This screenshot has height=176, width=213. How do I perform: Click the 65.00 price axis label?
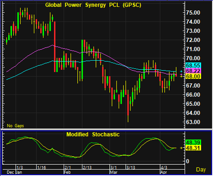tap(193, 104)
